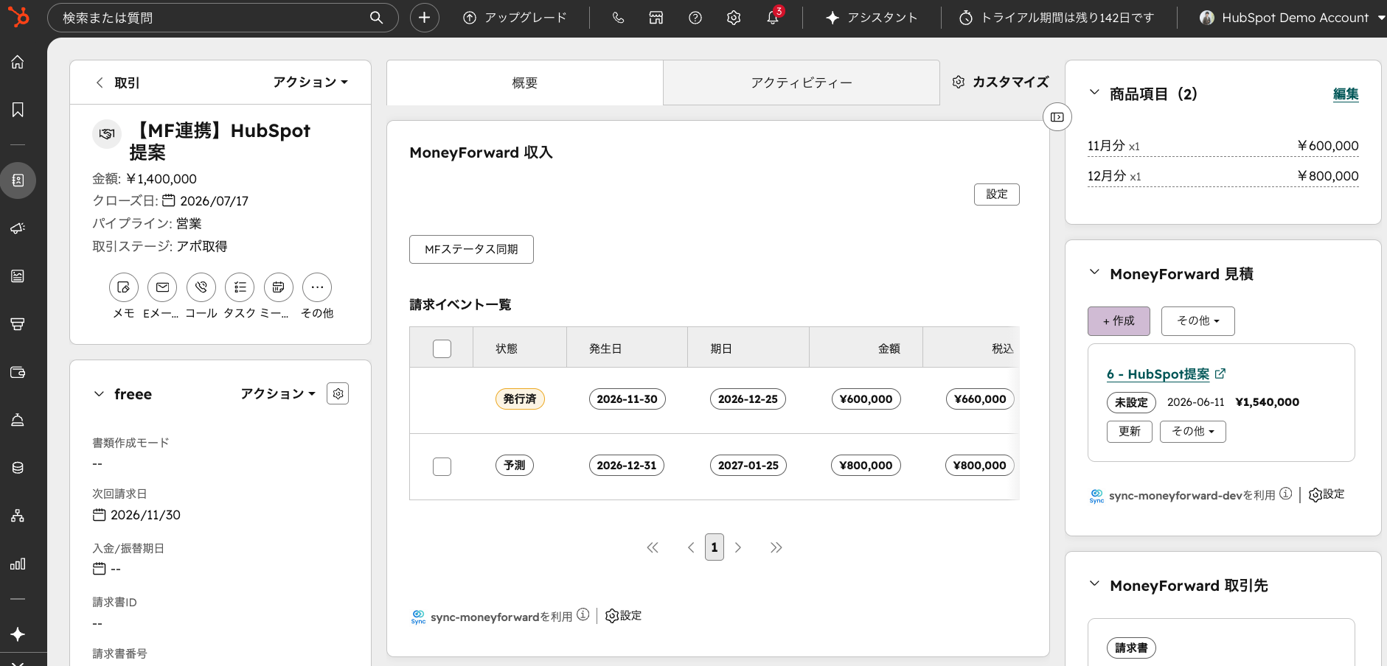Open content icon in left sidebar

[18, 276]
